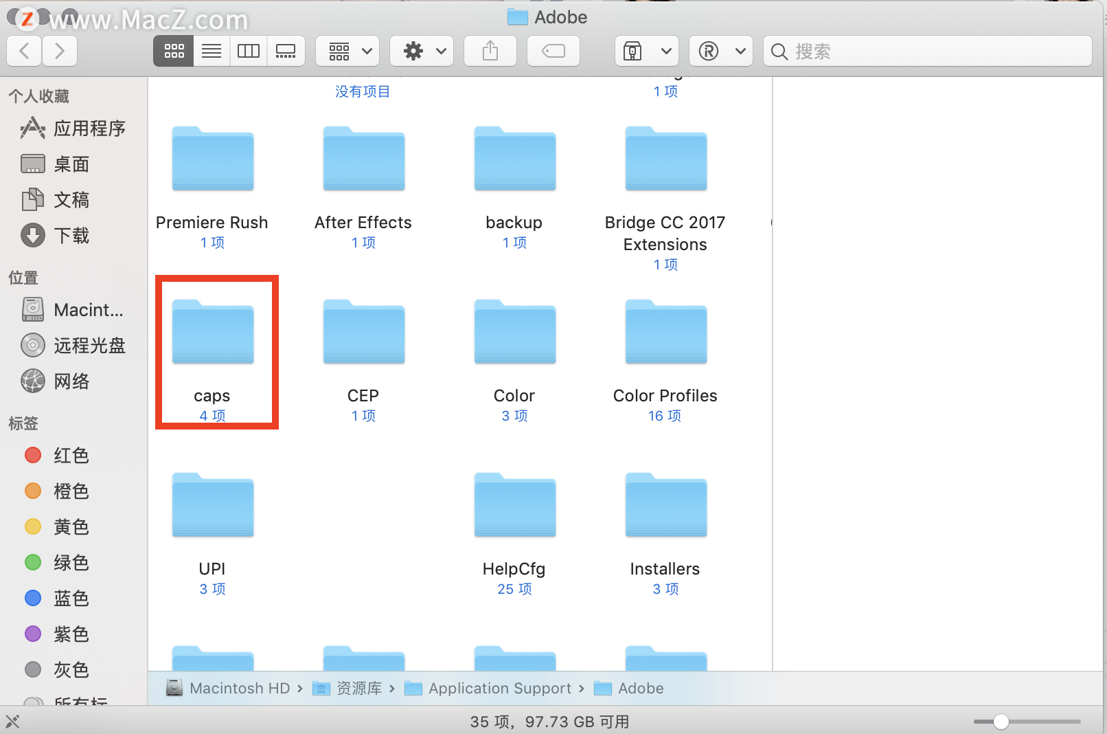Screen dimensions: 1107x734
Task: Open Downloads (下载) in sidebar
Action: point(56,236)
